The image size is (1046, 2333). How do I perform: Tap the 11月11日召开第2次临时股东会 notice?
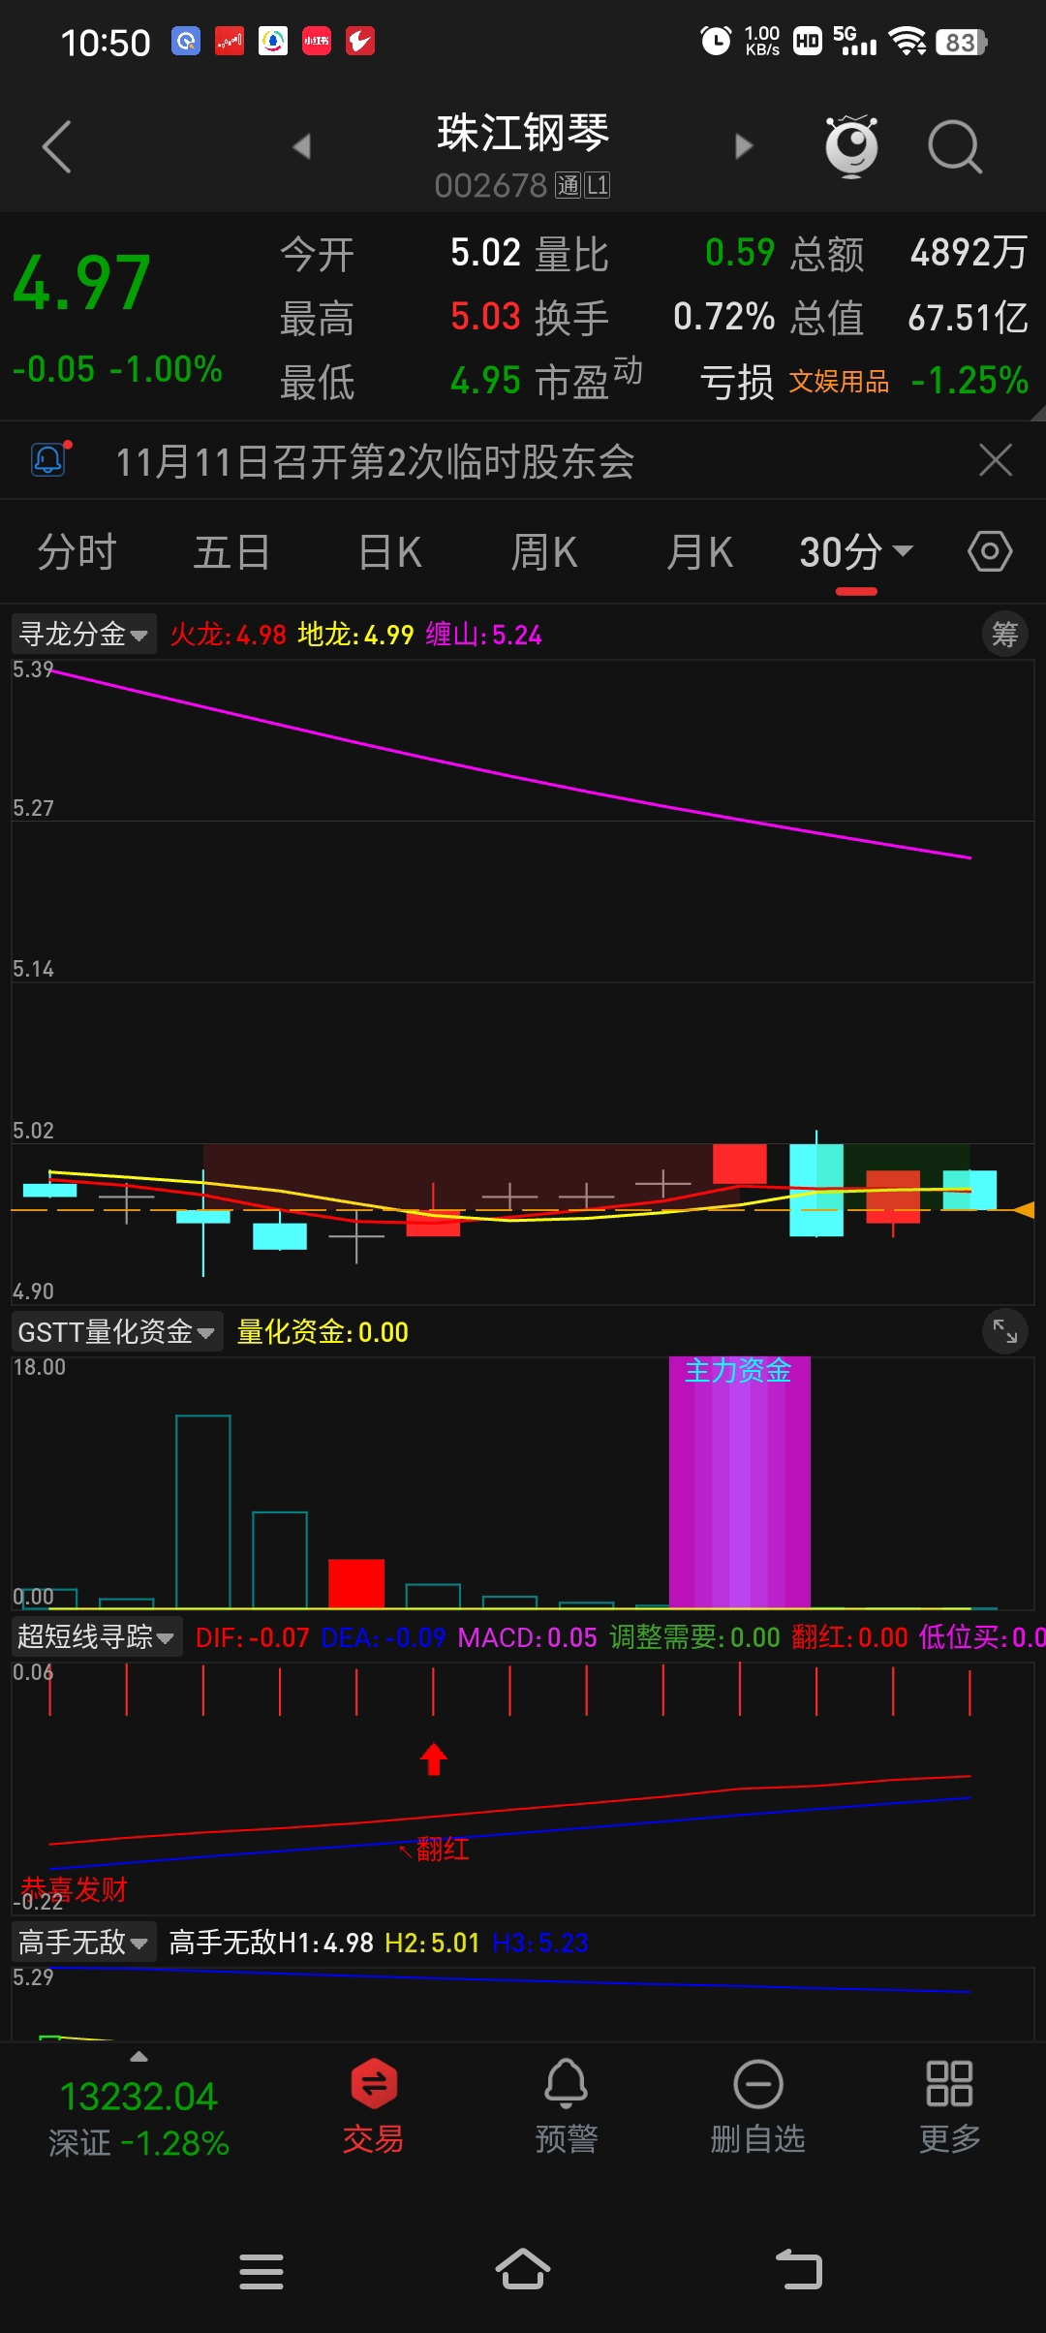pyautogui.click(x=375, y=461)
